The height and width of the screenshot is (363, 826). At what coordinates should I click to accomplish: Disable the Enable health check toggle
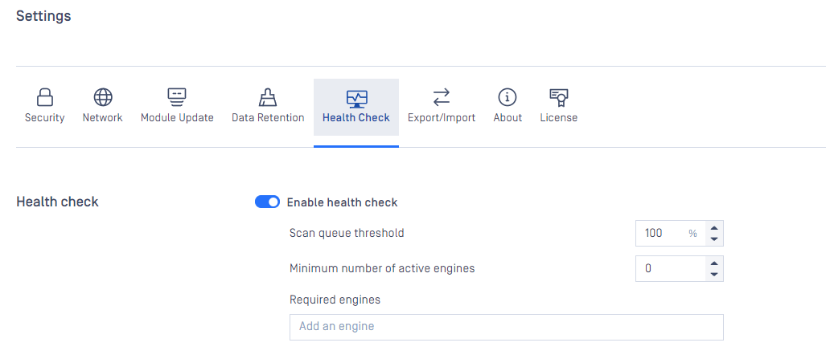tap(267, 202)
